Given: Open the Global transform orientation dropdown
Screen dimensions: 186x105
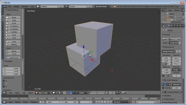Looking at the screenshot, I should tap(83, 93).
